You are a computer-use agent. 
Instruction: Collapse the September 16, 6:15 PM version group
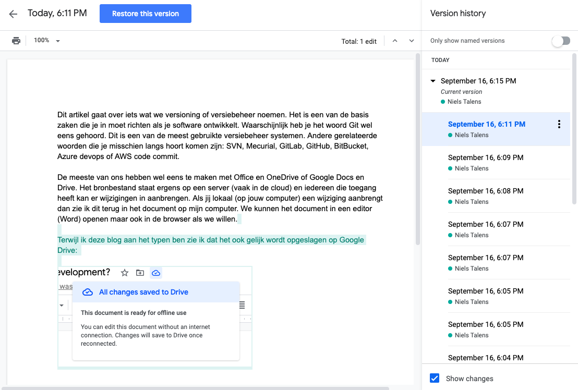tap(432, 81)
